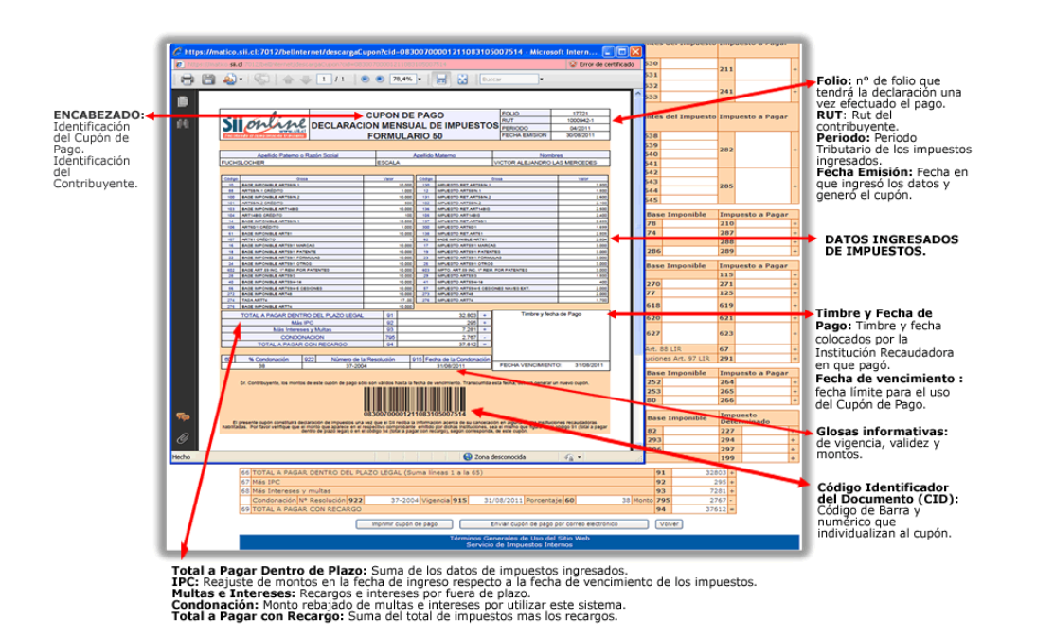Screen dimensions: 1054x637
Task: Click the email/share icon in PDF toolbar
Action: pos(229,80)
